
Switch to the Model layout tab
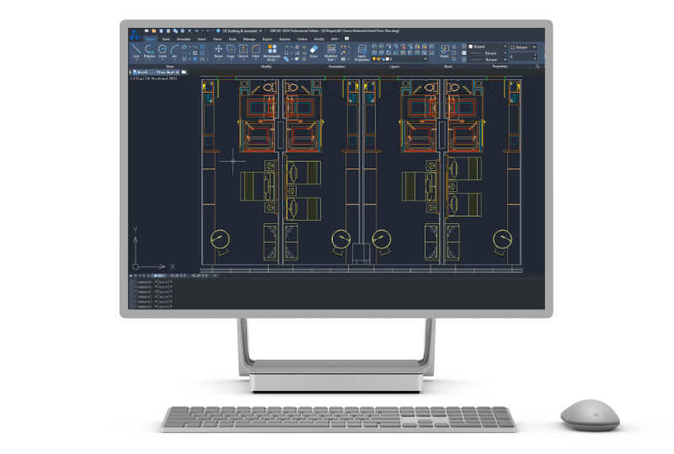[x=158, y=275]
